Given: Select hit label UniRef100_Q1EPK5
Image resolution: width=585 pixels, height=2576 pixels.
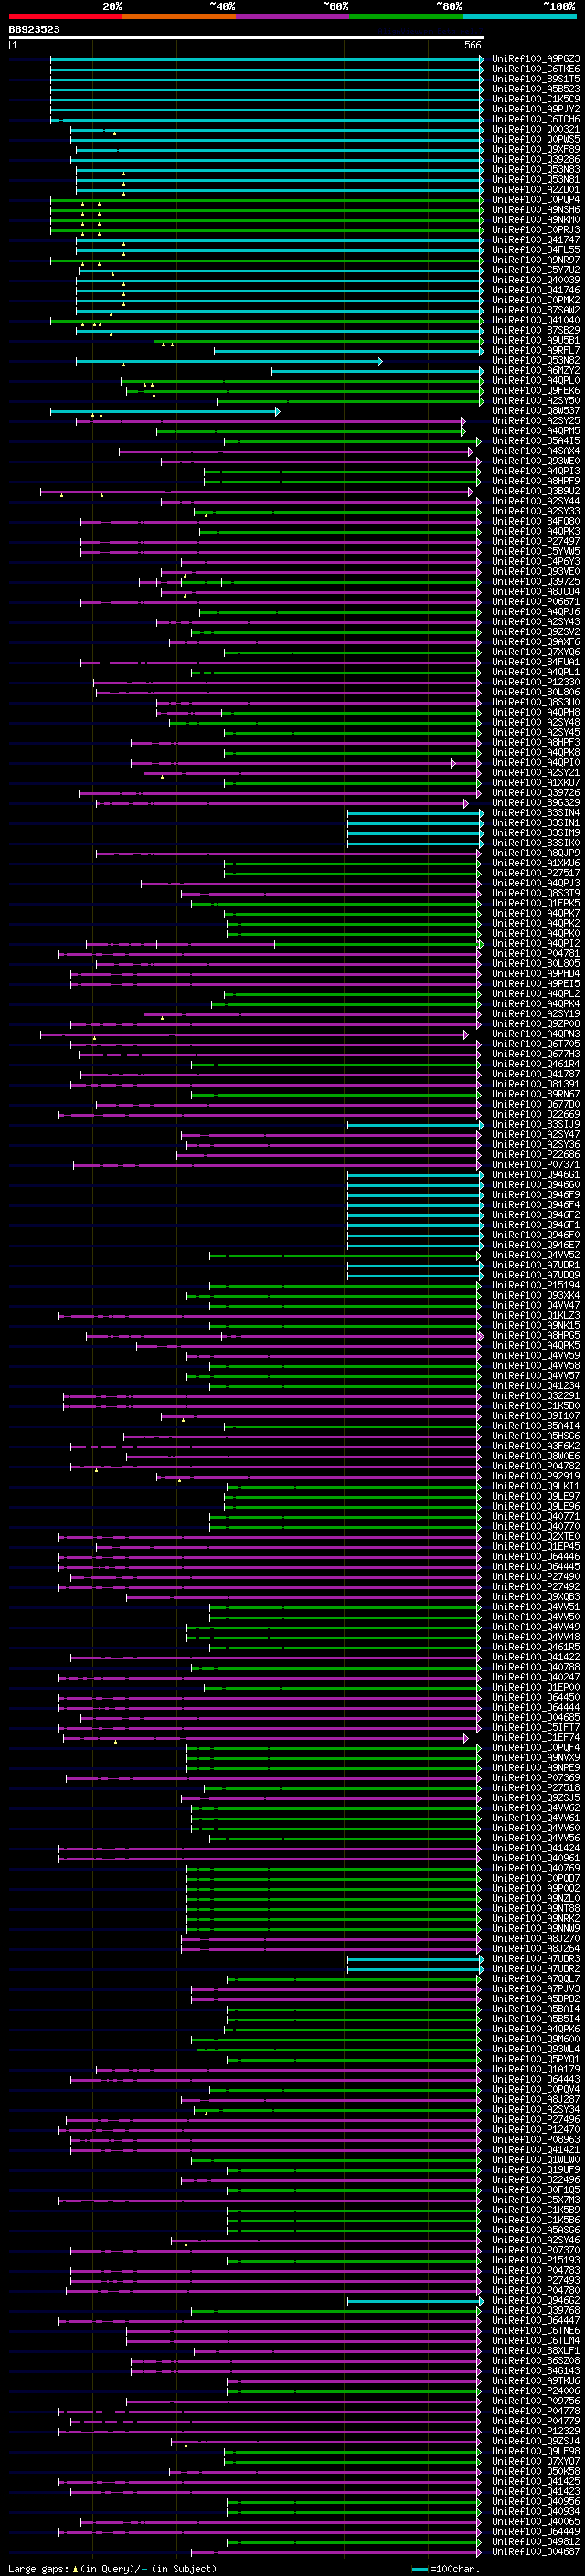Looking at the screenshot, I should coord(536,903).
